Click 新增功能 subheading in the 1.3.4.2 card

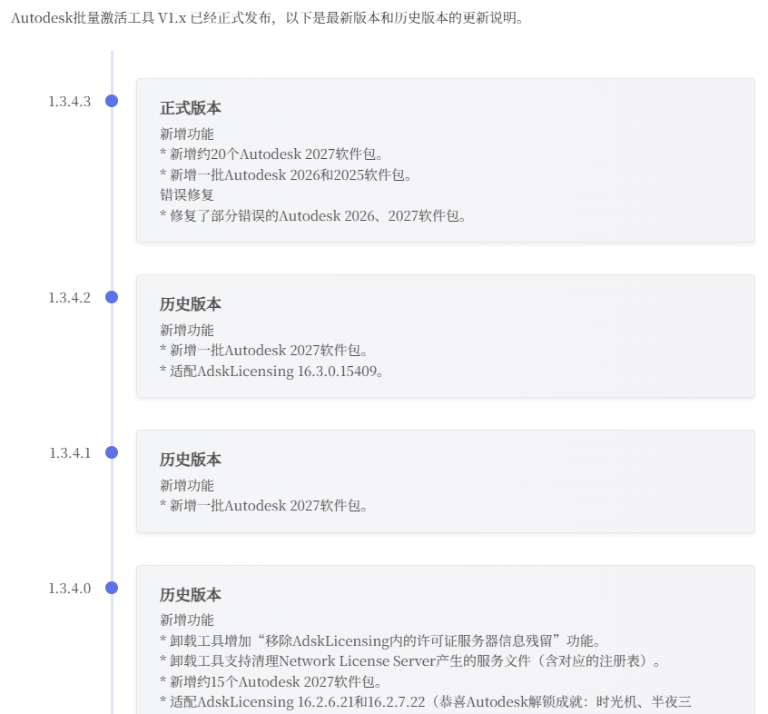187,330
